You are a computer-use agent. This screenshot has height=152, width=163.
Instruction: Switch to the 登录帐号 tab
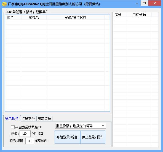pos(12,118)
